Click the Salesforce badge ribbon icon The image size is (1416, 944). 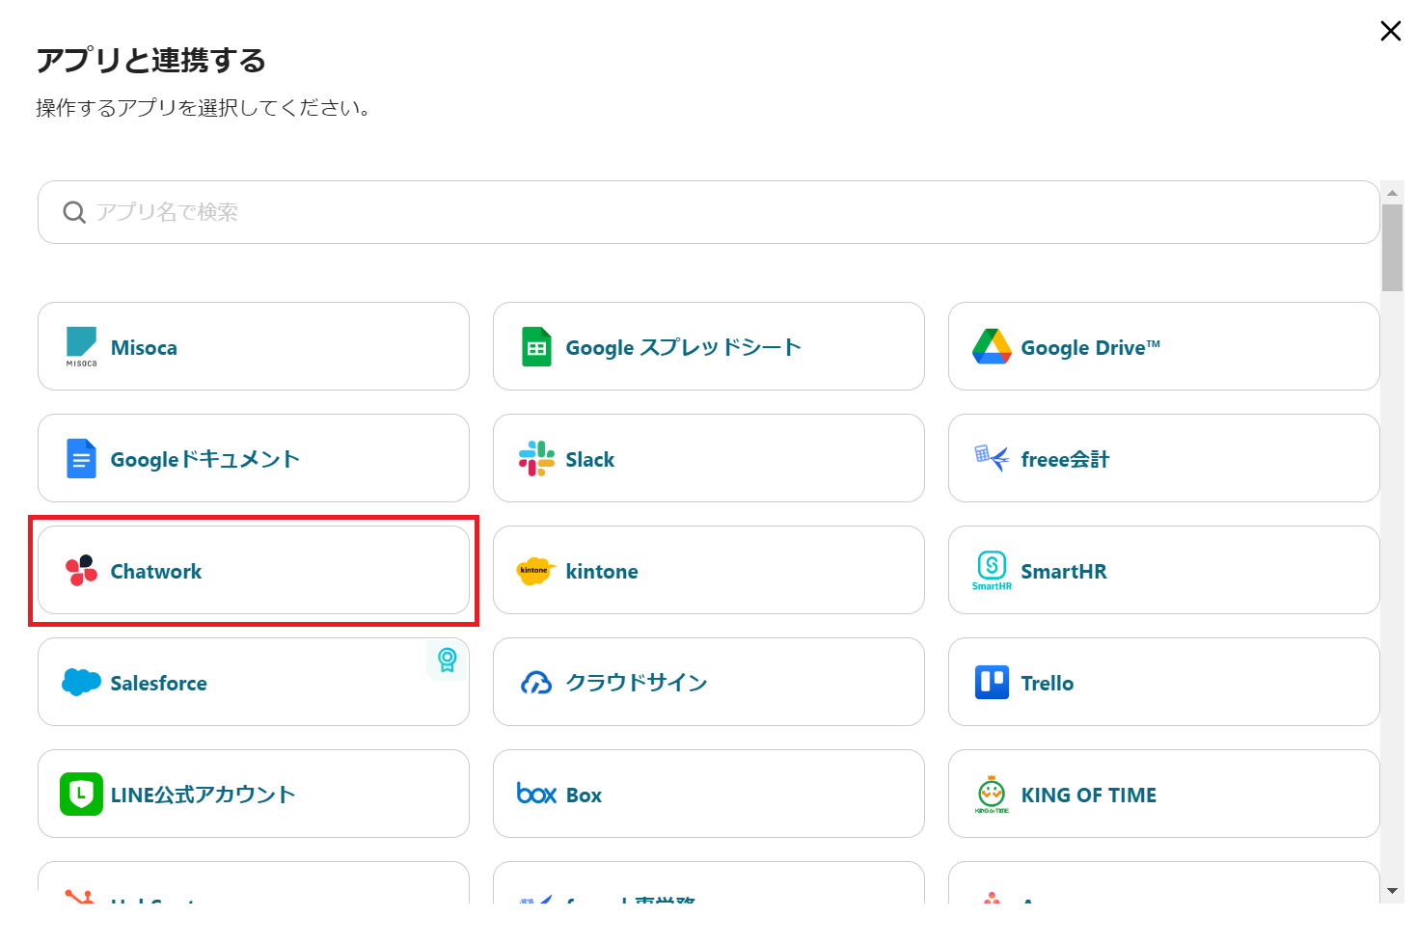tap(447, 660)
